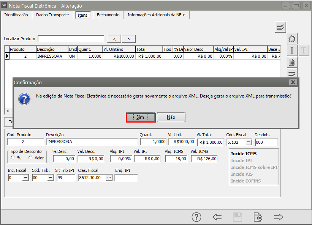Go to next product with '>' button
312x225 pixels.
click(128, 39)
